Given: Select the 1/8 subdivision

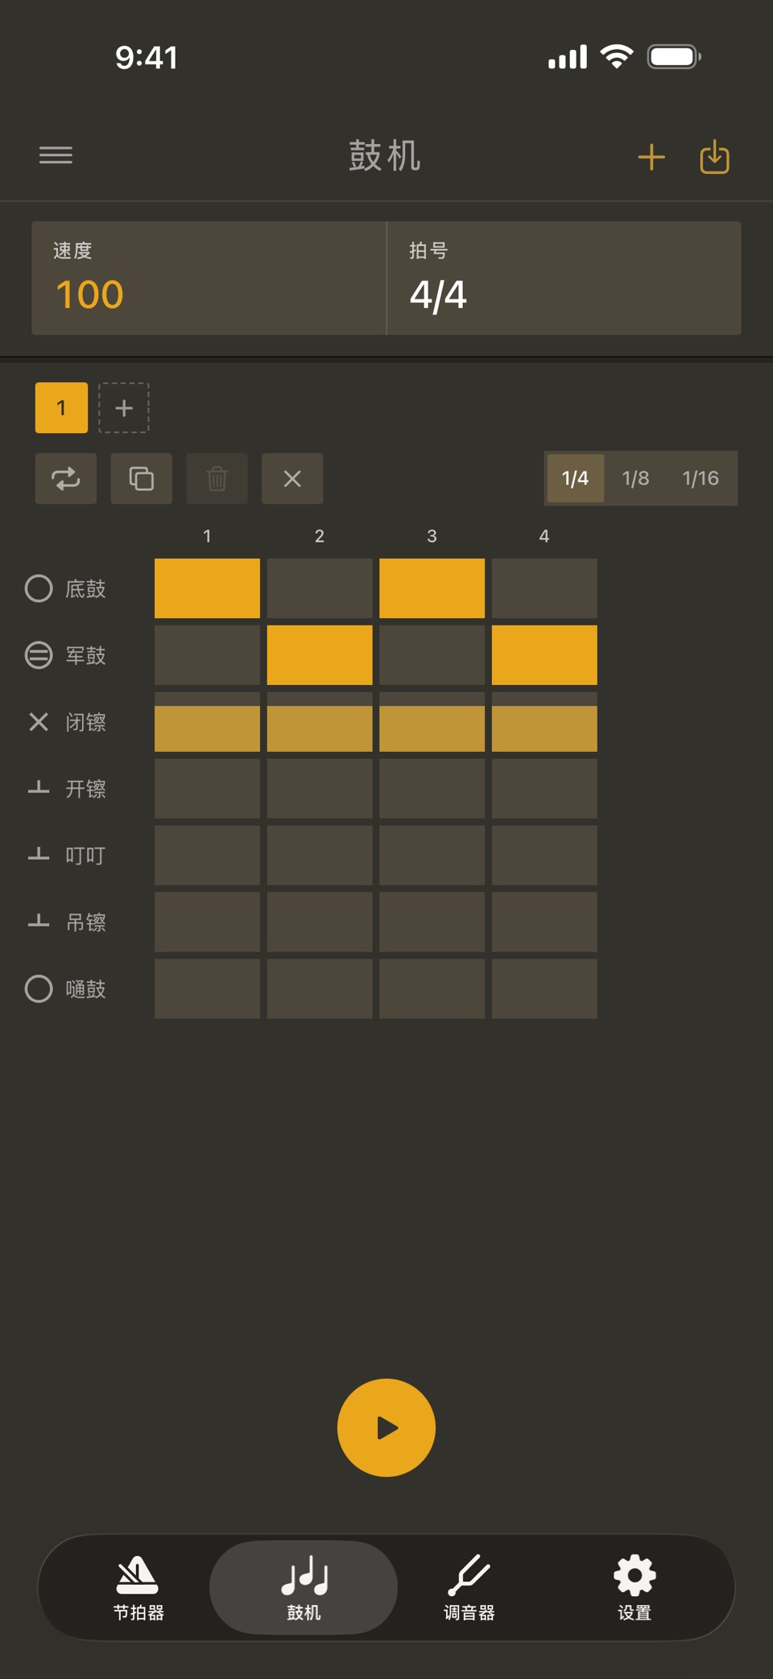Looking at the screenshot, I should [635, 478].
